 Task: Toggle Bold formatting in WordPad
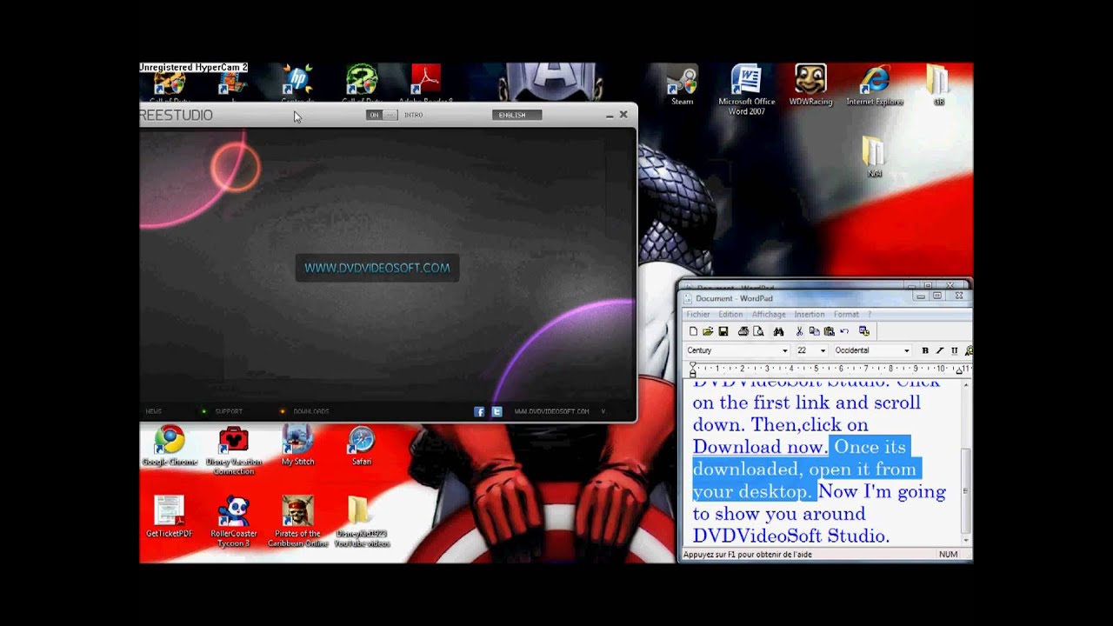coord(925,350)
